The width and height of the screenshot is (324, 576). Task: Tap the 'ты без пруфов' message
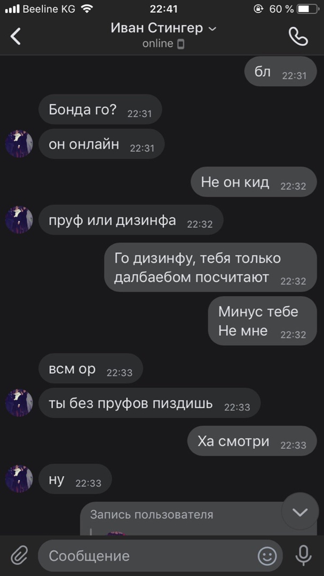tap(149, 403)
